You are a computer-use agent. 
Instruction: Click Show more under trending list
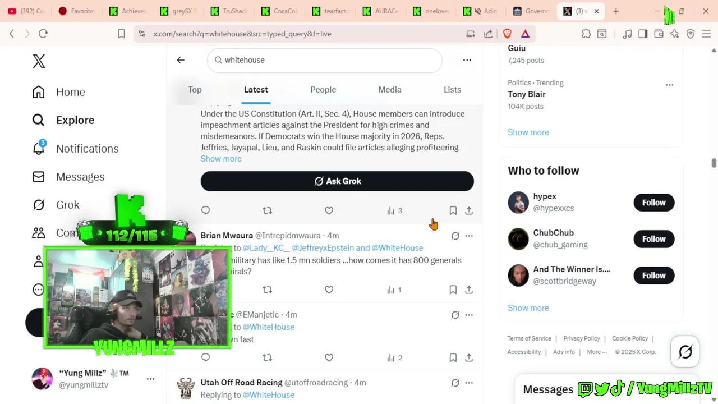(528, 132)
